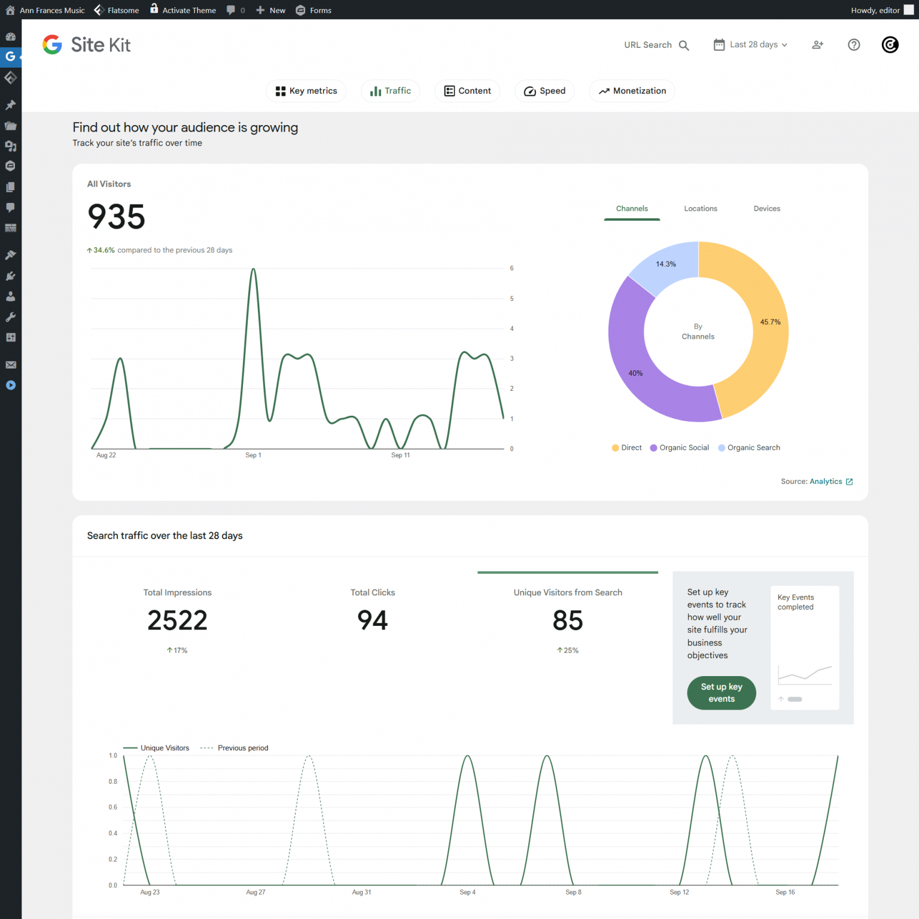Open the Site Kit help icon
Screen dimensions: 919x919
[x=854, y=45]
